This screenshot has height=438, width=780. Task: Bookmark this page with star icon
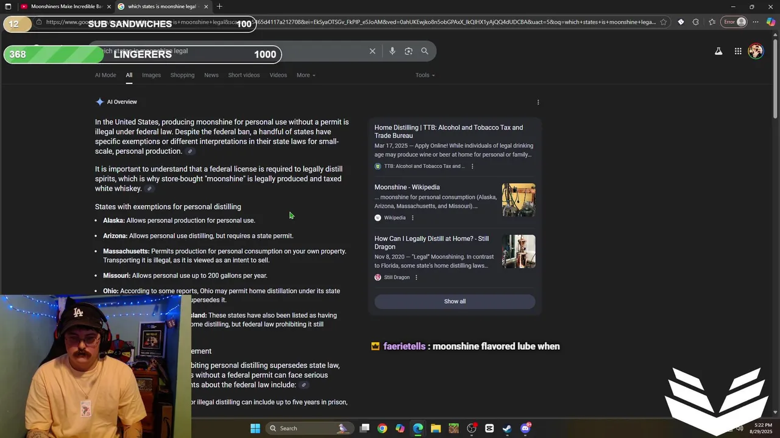(664, 22)
